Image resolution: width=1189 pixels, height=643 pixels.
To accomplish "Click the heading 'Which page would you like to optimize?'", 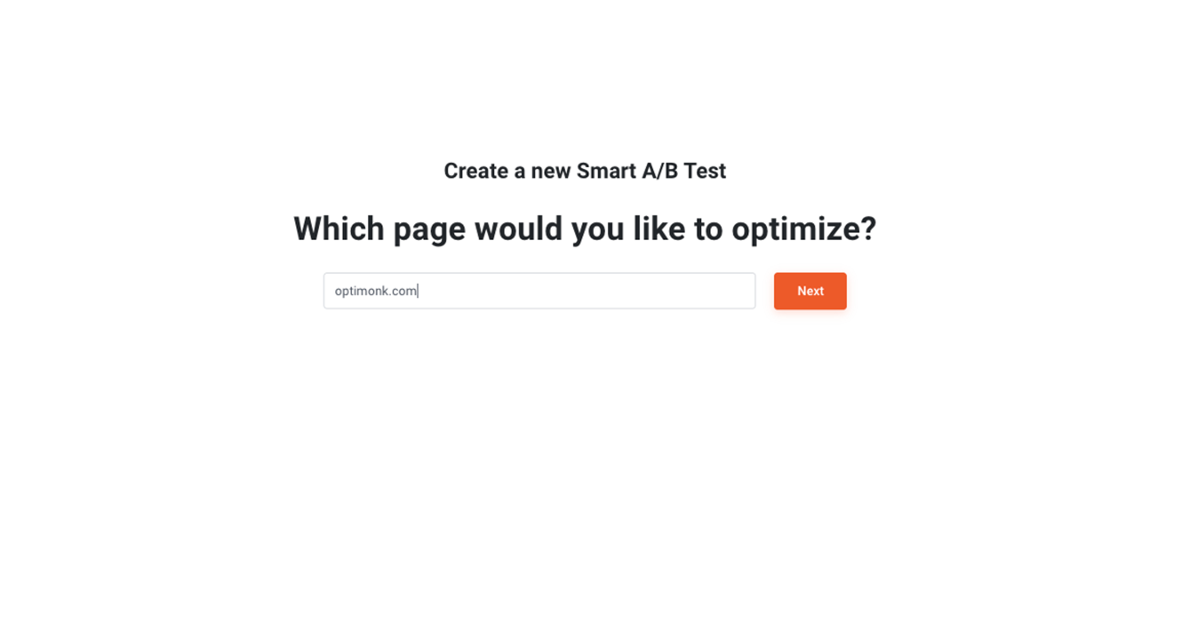I will point(585,228).
